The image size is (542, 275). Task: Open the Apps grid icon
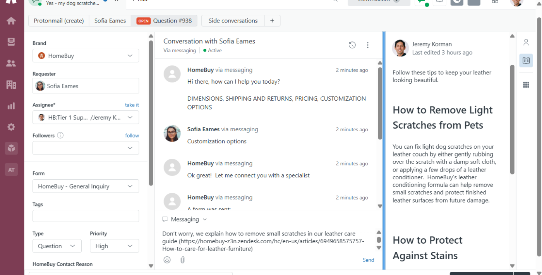click(526, 85)
